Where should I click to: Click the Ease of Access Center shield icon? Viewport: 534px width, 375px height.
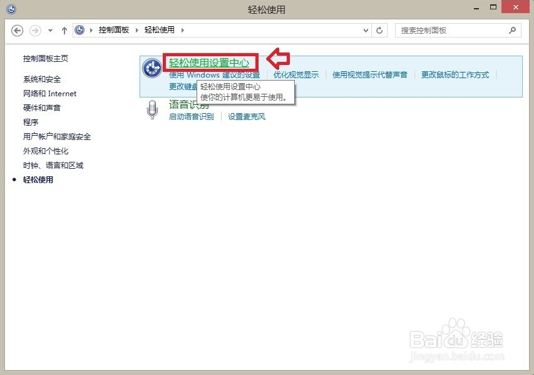[x=152, y=67]
